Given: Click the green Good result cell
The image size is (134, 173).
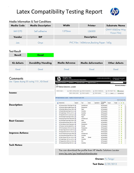Looking at the screenshot, I should point(40,55).
